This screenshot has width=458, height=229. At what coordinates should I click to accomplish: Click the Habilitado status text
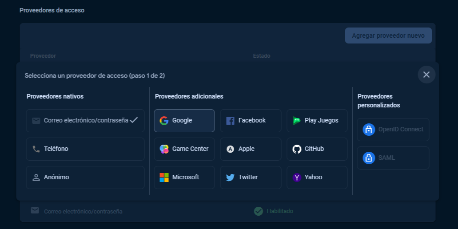click(x=280, y=211)
